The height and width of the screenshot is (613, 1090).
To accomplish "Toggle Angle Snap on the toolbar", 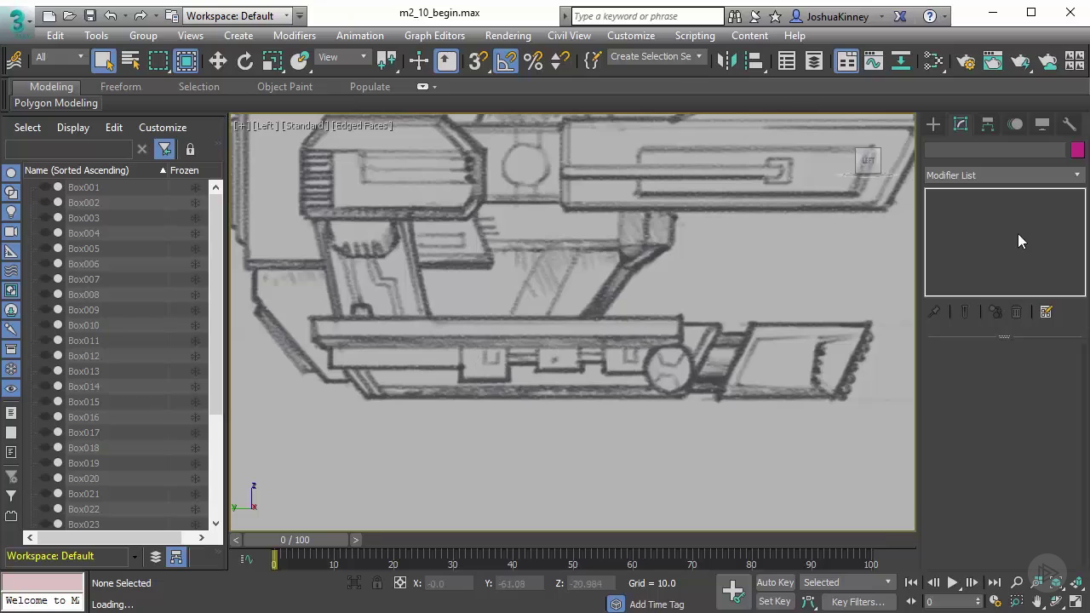I will pyautogui.click(x=506, y=60).
